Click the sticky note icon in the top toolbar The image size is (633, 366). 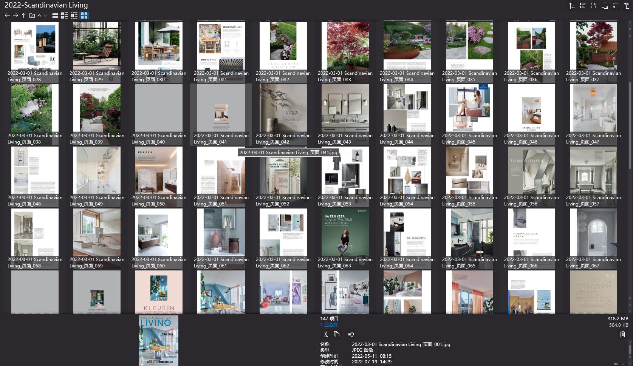click(616, 6)
